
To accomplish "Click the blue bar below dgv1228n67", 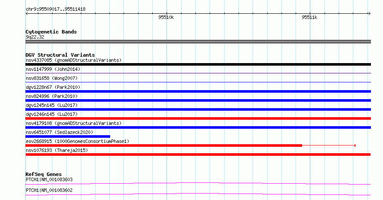I will click(x=198, y=91).
